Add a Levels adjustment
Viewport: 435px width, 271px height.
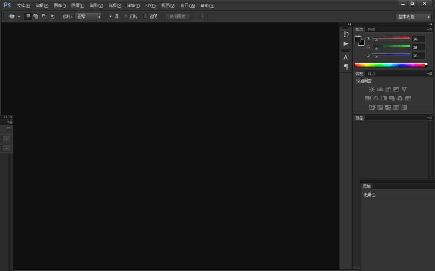point(380,89)
